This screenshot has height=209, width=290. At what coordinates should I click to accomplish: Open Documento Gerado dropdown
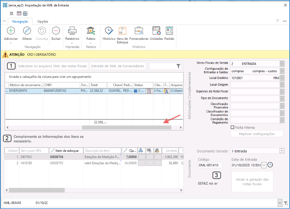click(x=282, y=151)
